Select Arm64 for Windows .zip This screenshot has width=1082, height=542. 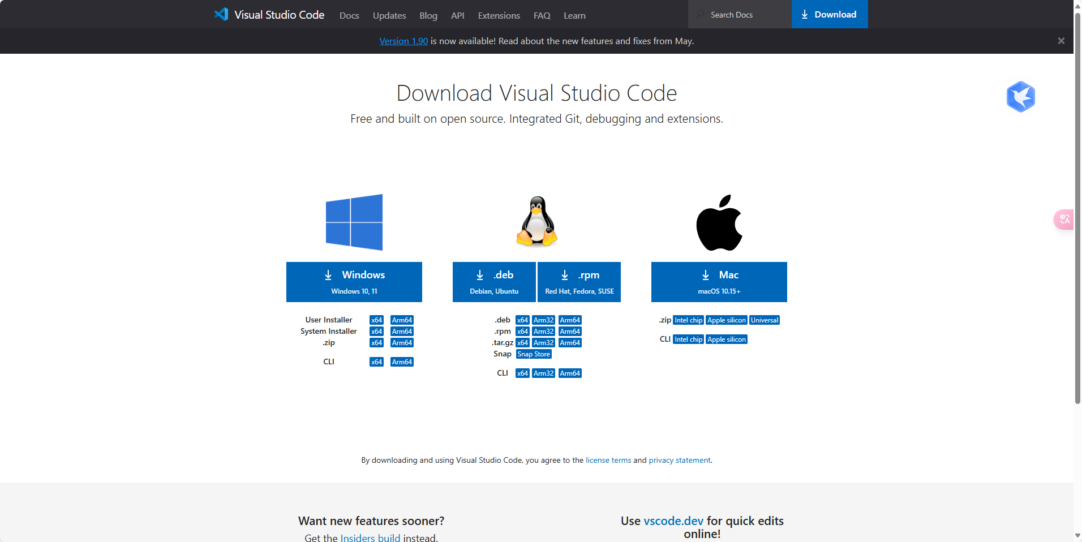click(402, 343)
